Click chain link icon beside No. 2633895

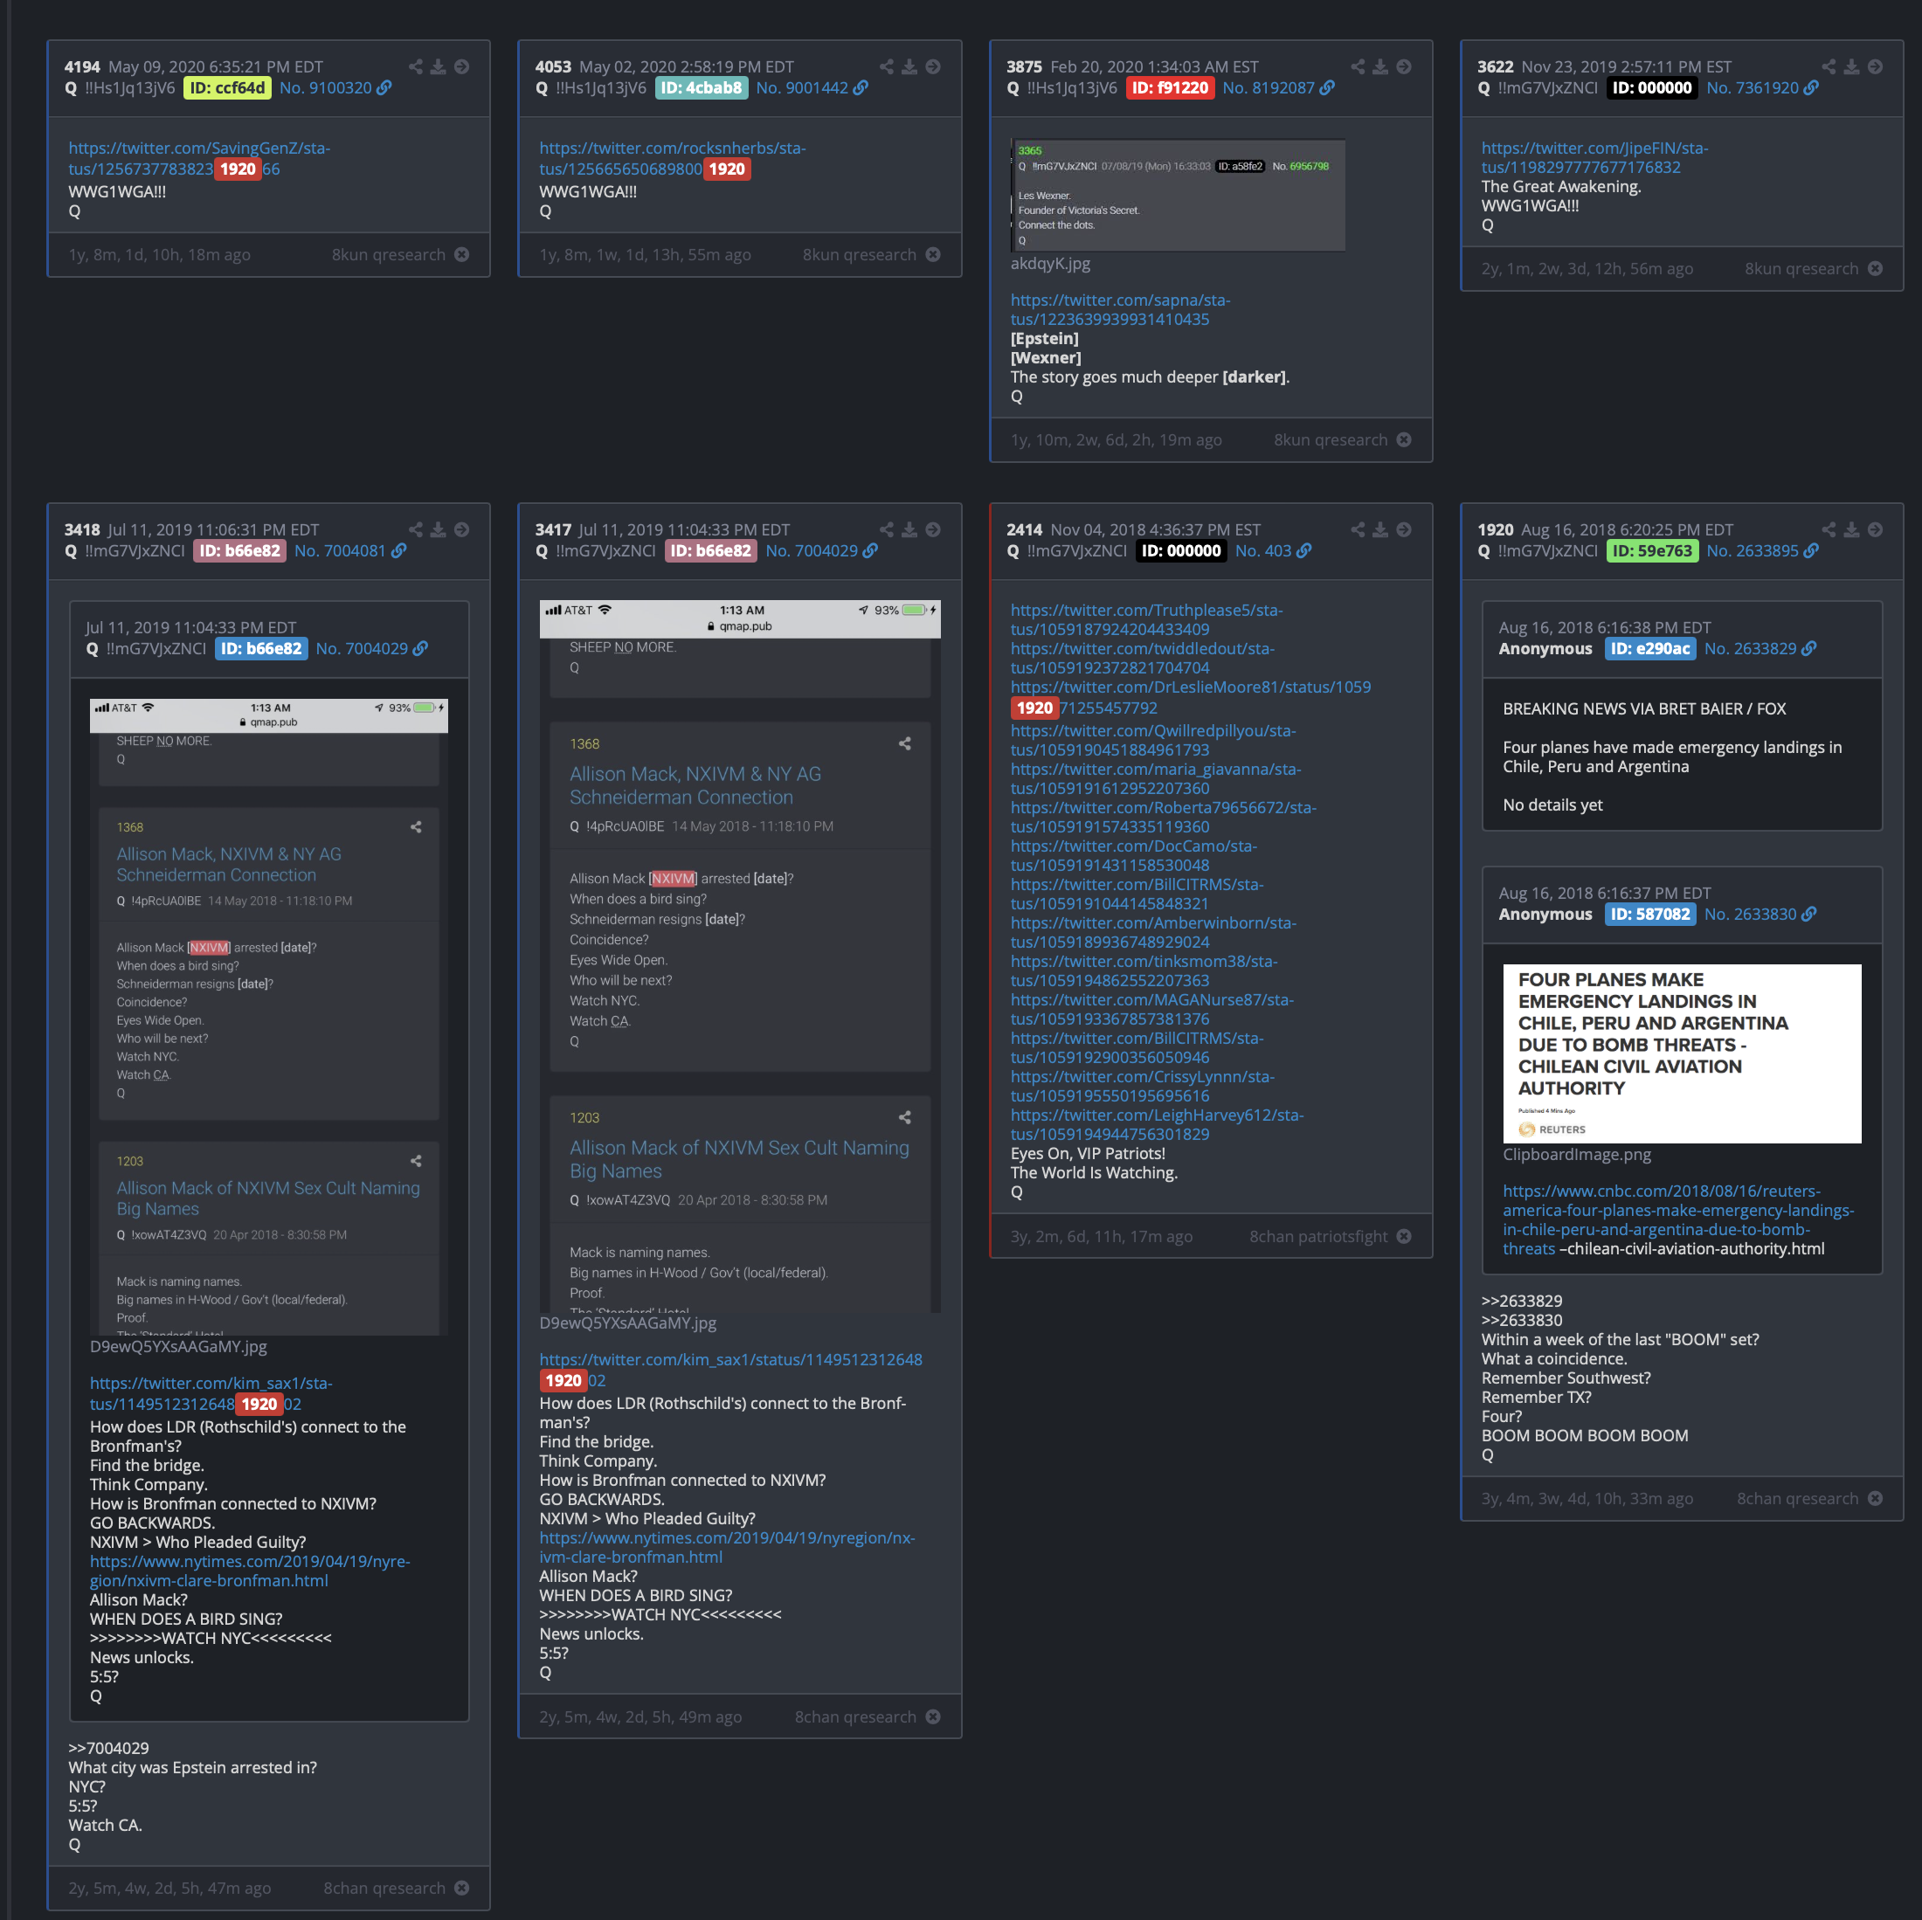coord(1812,550)
